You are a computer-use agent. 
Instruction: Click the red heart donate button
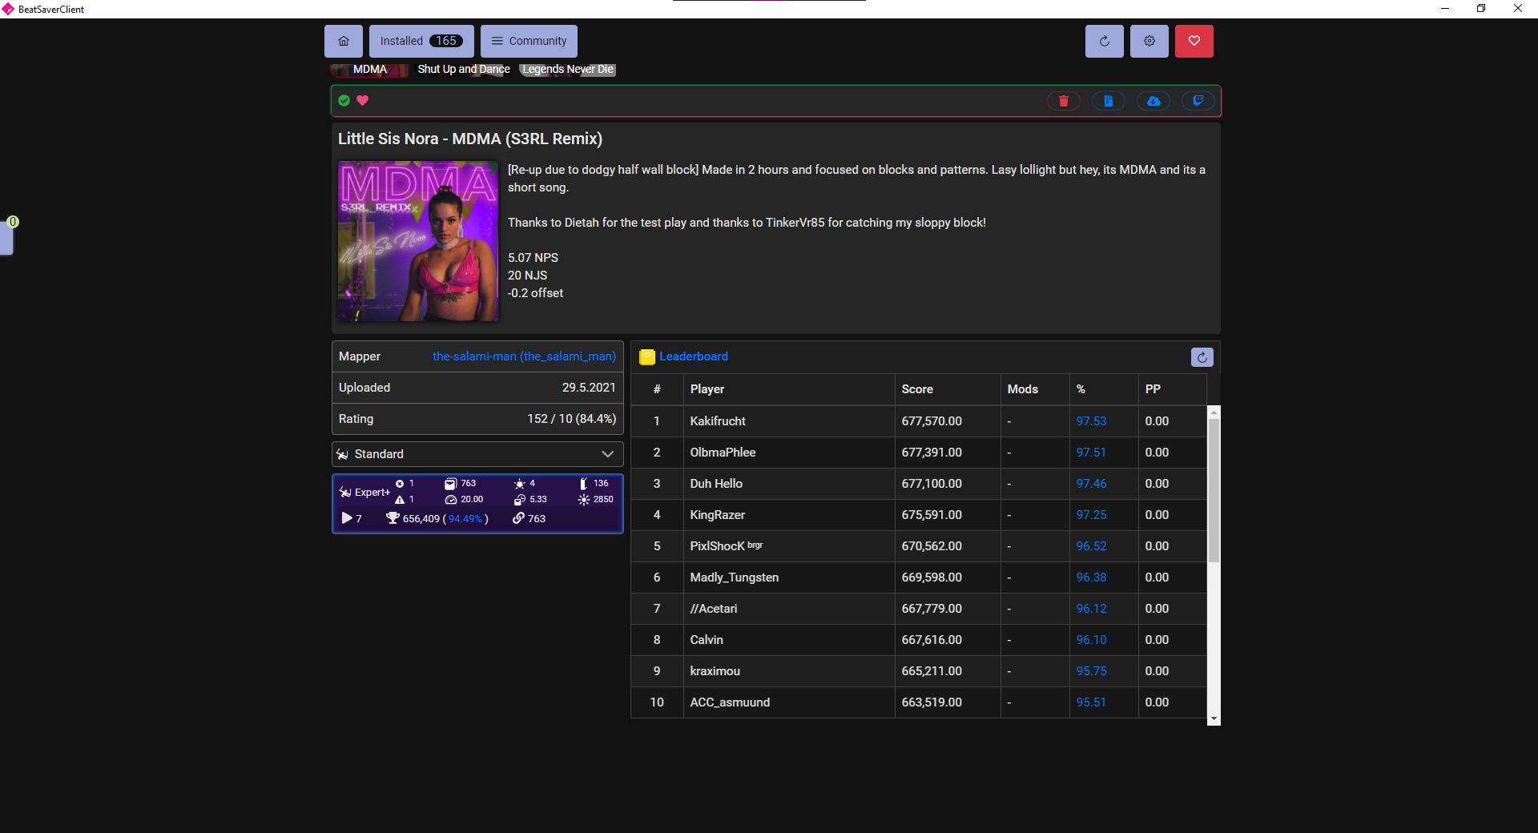point(1194,41)
